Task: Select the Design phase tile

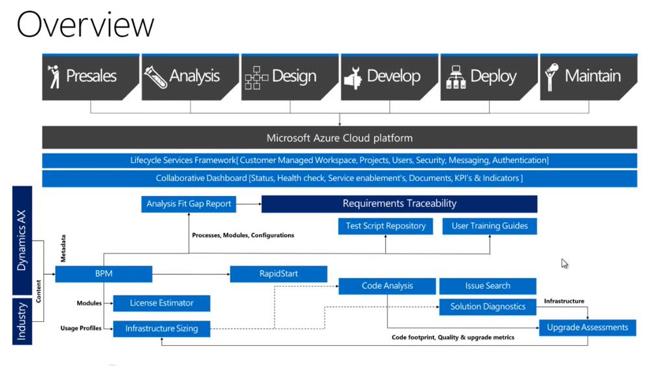Action: click(290, 77)
